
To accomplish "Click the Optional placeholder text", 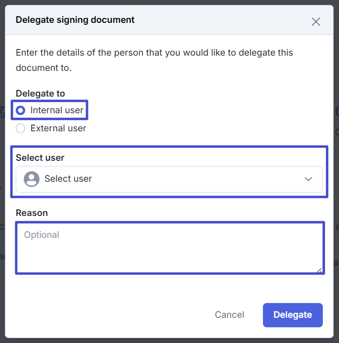I will 42,235.
